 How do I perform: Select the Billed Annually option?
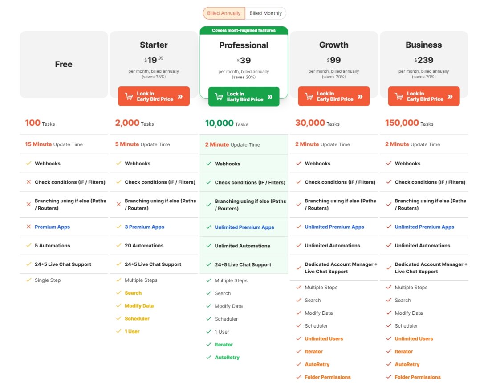click(x=224, y=13)
